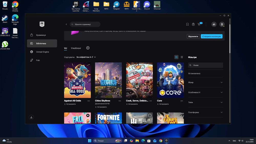This screenshot has width=256, height=144.
Task: Toggle favorite heart on Hell Let Loose
Action: (150, 115)
